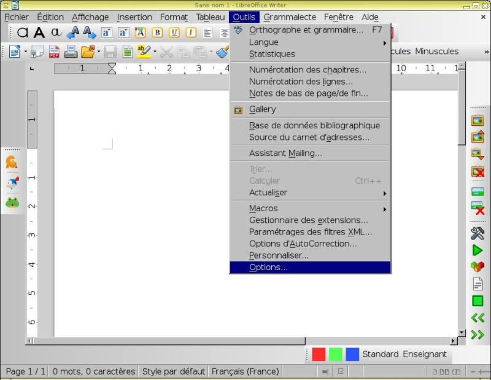Image resolution: width=491 pixels, height=380 pixels.
Task: Toggle bold with the B button
Action: pos(158,33)
